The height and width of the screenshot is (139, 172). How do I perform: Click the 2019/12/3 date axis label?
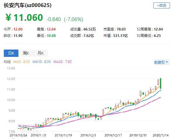coord(88,135)
